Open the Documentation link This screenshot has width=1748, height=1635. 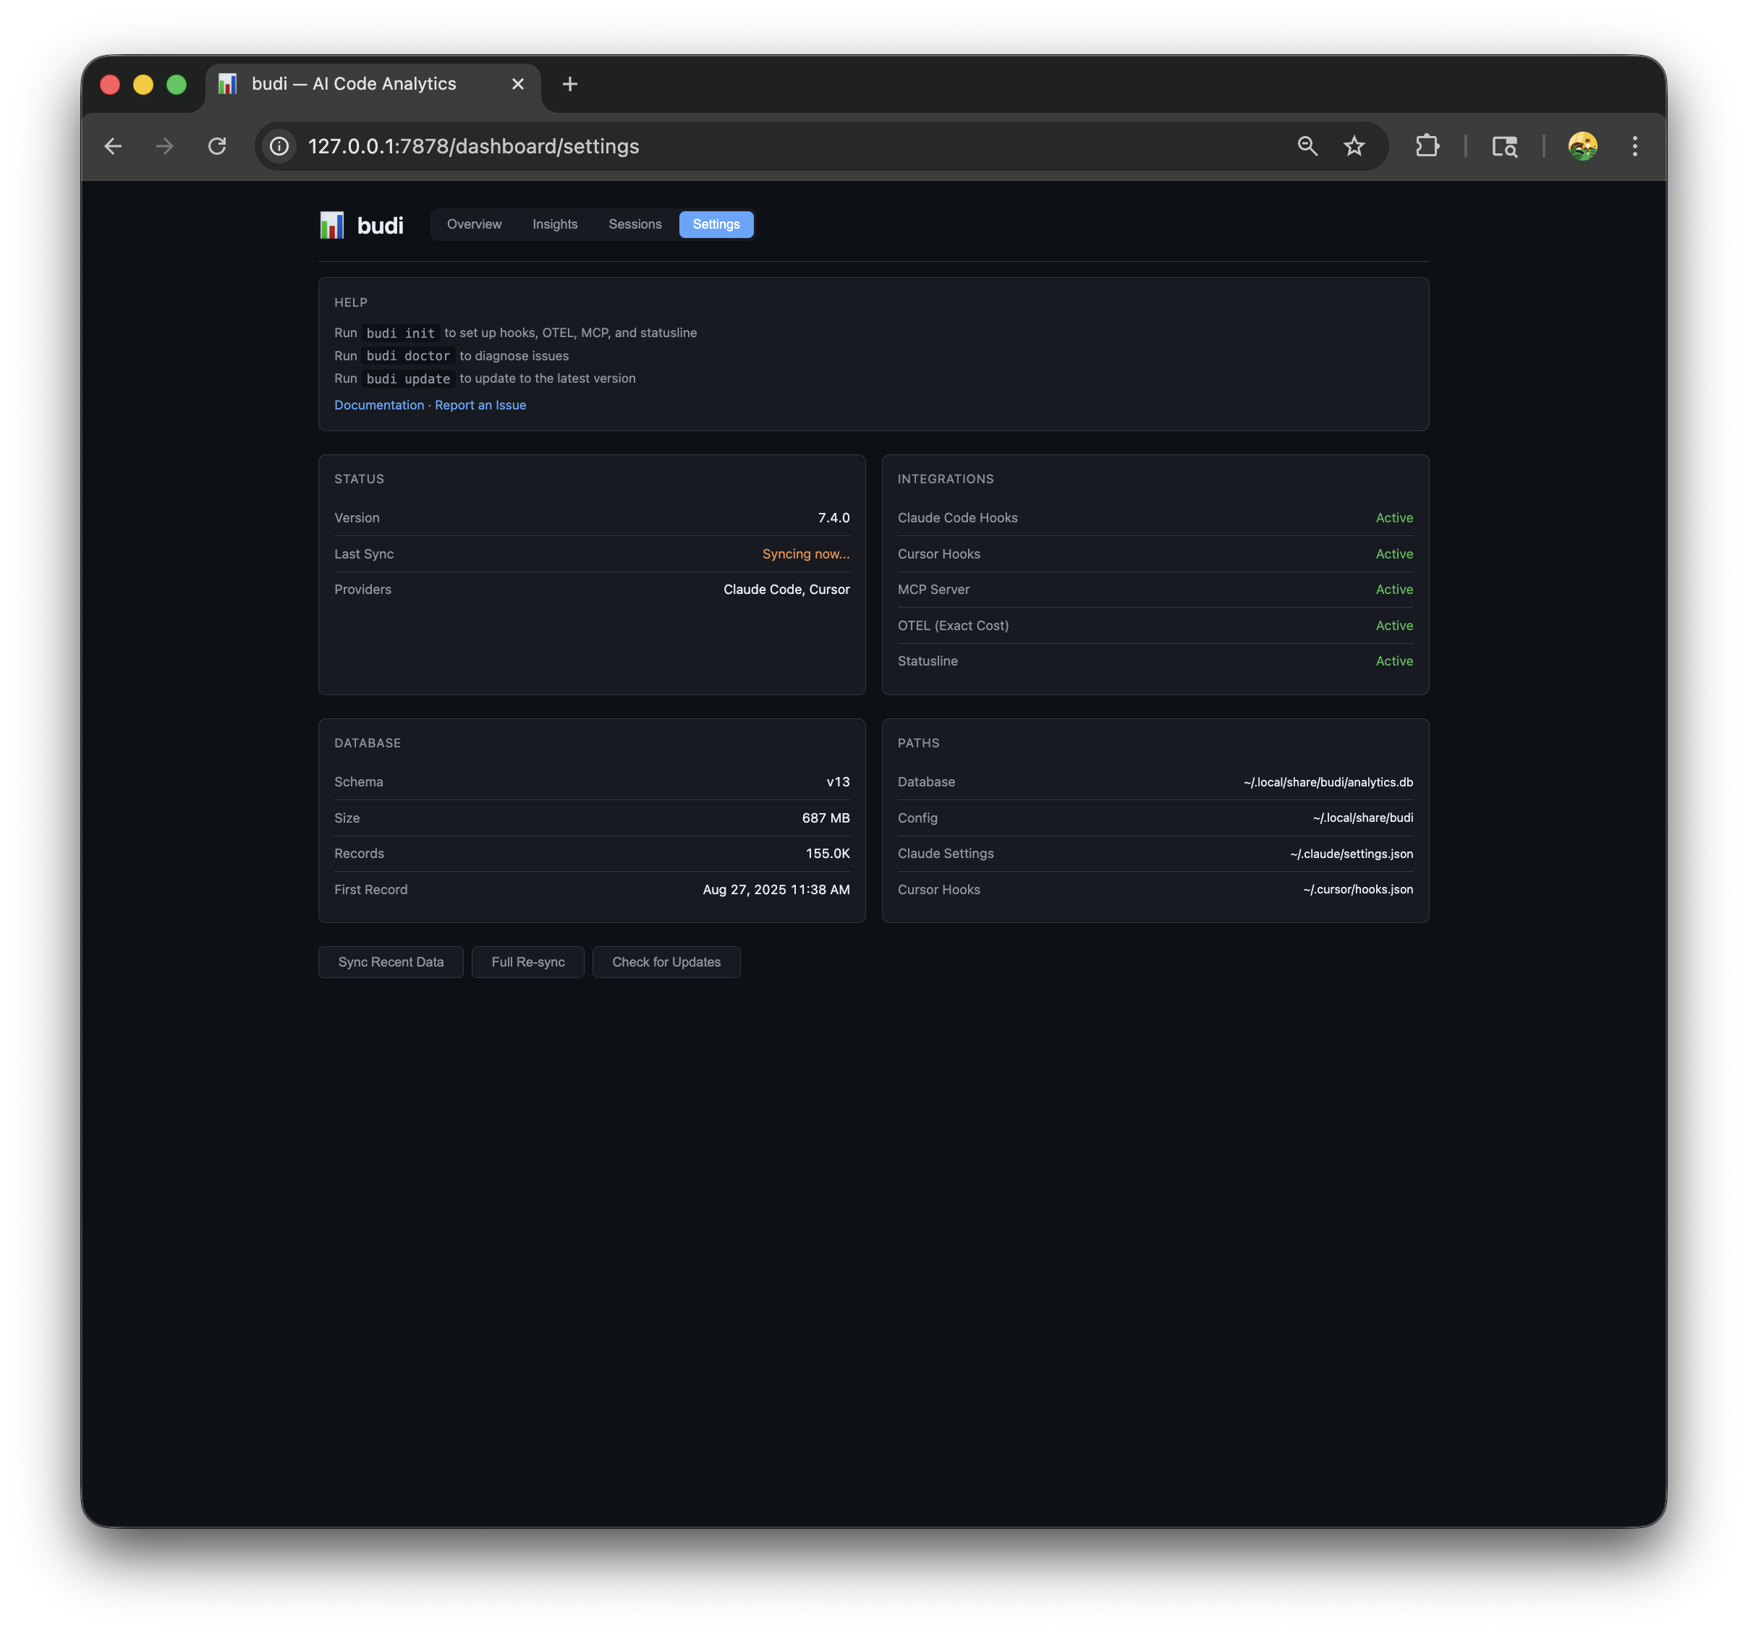(379, 405)
